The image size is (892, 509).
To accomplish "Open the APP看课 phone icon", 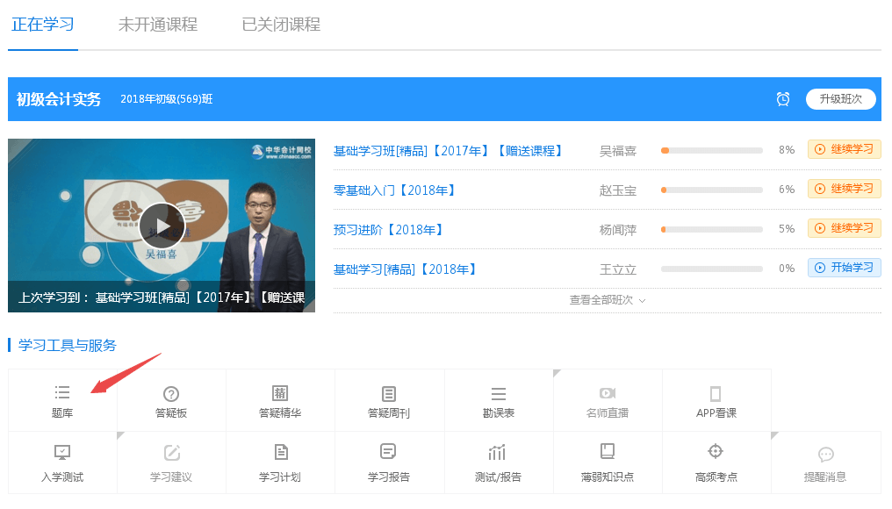I will [x=716, y=394].
